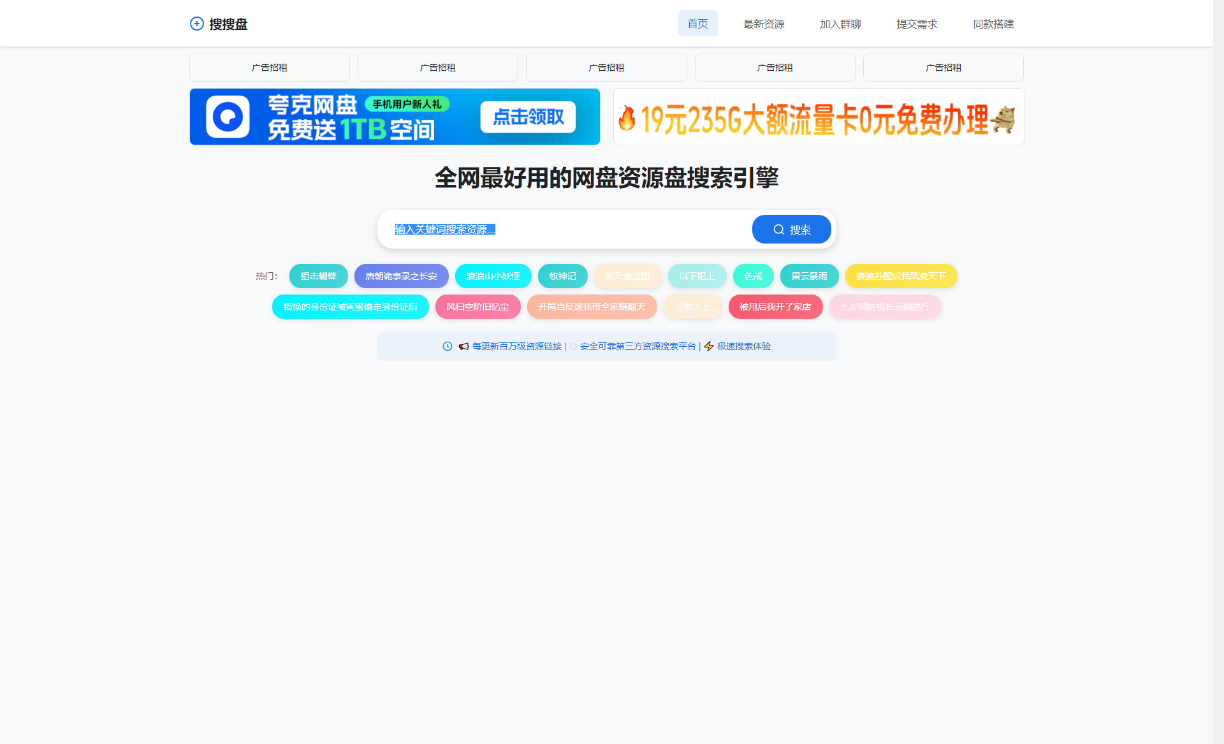Open the 同款搭建 link
Viewport: 1224px width, 744px height.
pos(993,24)
